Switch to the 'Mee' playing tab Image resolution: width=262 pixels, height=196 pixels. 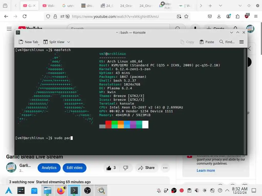(x=165, y=6)
